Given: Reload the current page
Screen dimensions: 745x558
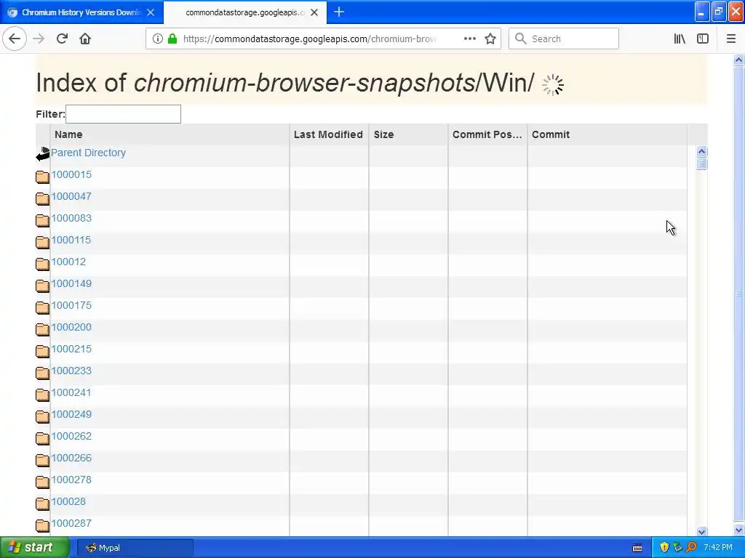Looking at the screenshot, I should tap(62, 39).
